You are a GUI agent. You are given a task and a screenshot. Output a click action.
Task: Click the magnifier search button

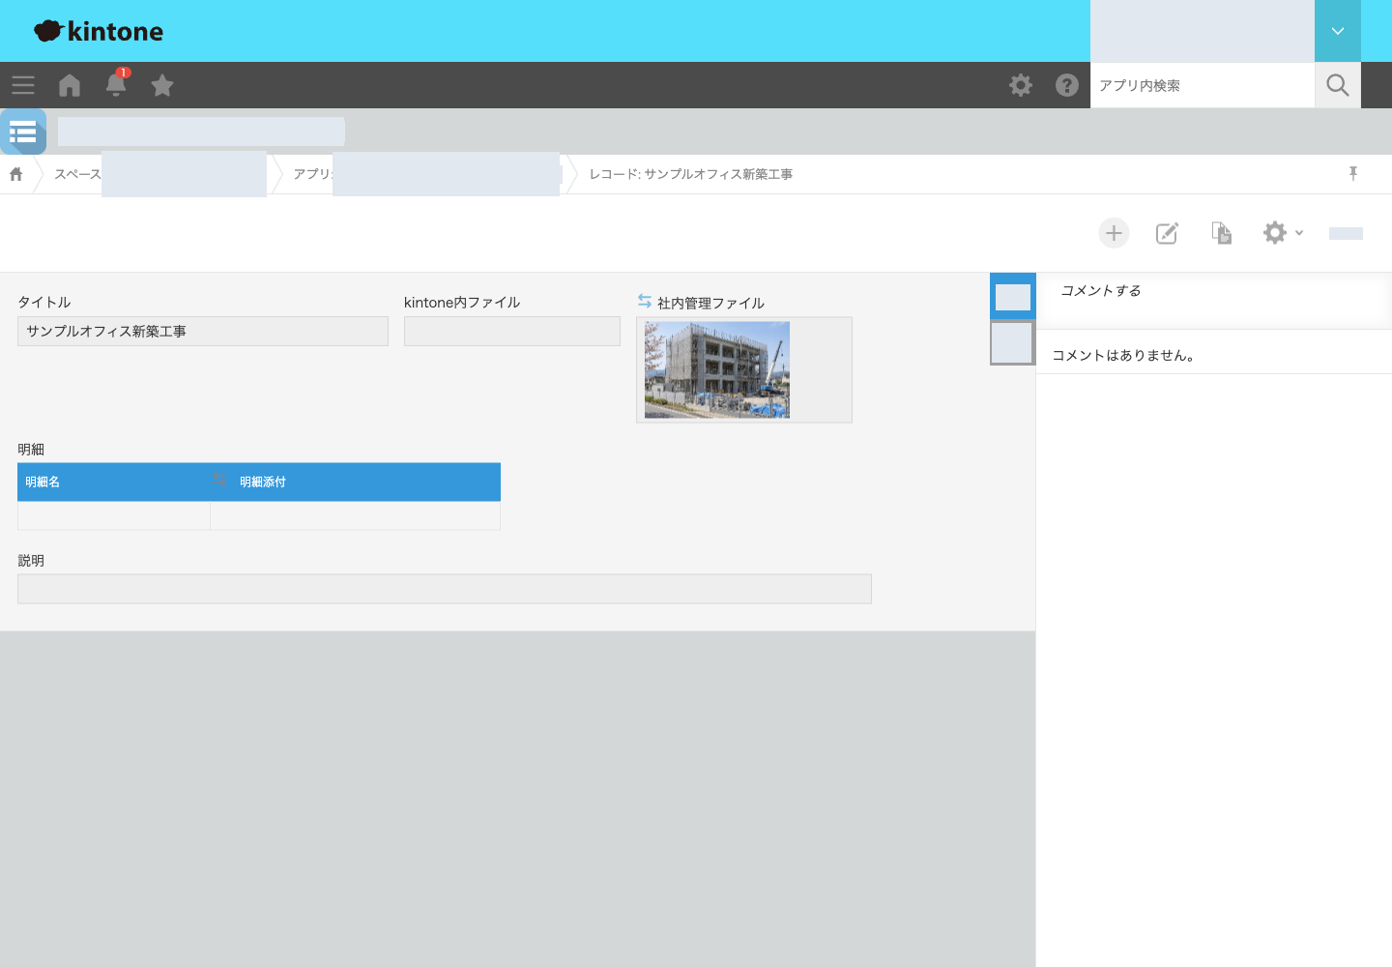pyautogui.click(x=1338, y=85)
